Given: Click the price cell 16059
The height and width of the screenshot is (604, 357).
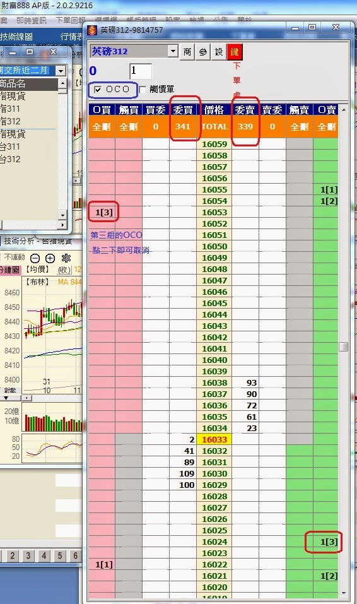Looking at the screenshot, I should pos(214,144).
